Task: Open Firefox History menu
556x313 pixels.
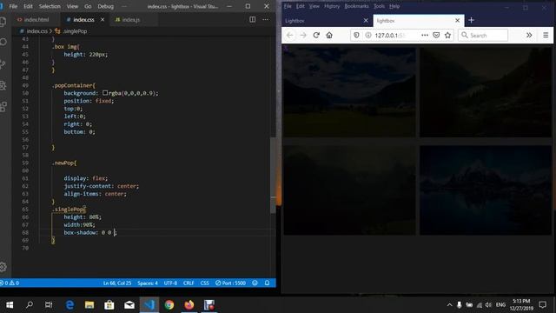Action: [x=332, y=6]
